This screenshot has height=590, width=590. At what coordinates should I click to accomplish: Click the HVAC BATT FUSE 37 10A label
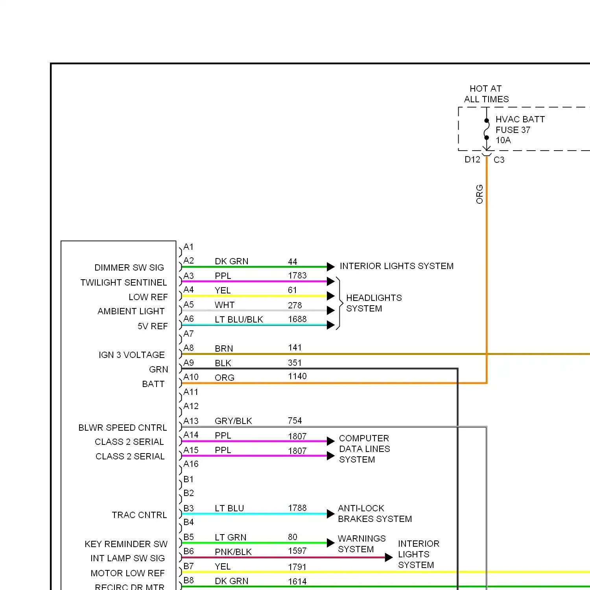pos(520,130)
